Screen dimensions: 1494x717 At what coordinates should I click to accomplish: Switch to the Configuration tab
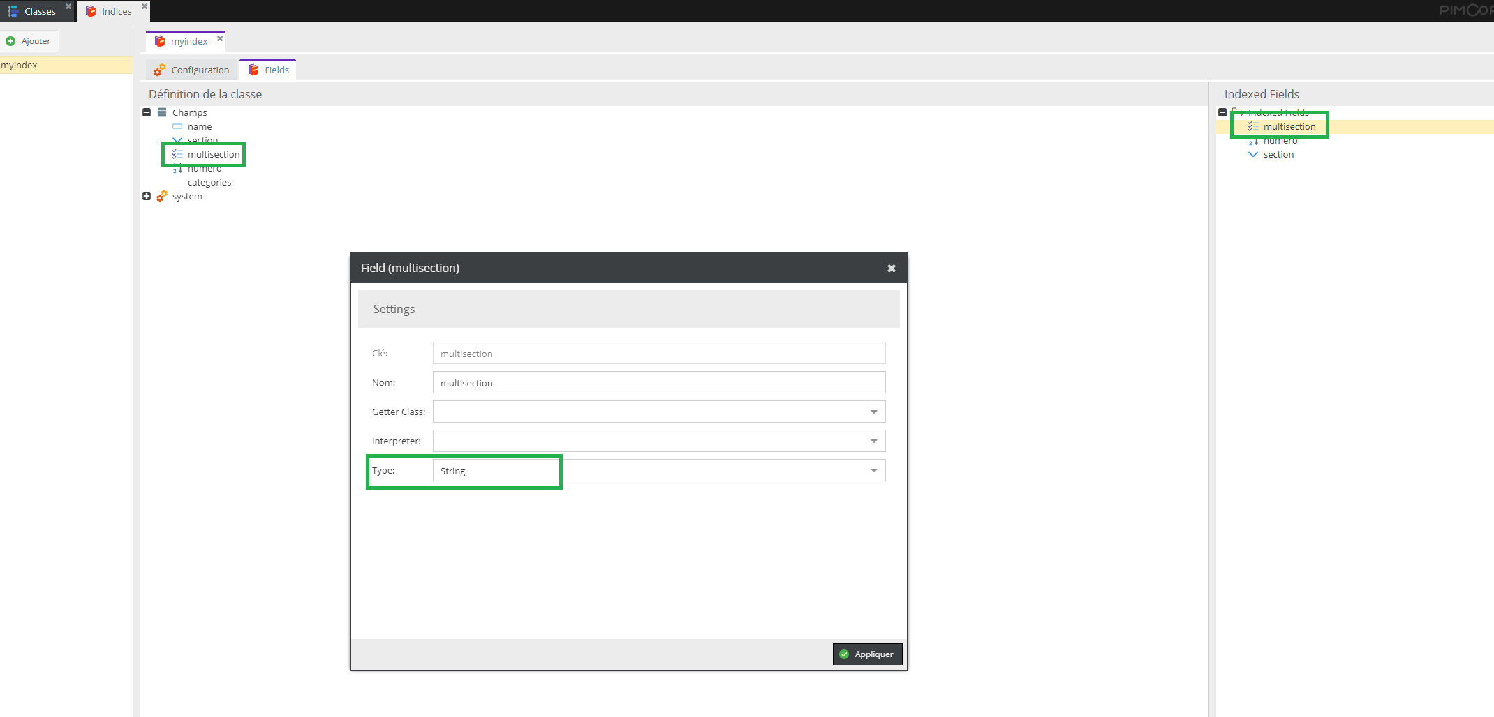pos(200,70)
